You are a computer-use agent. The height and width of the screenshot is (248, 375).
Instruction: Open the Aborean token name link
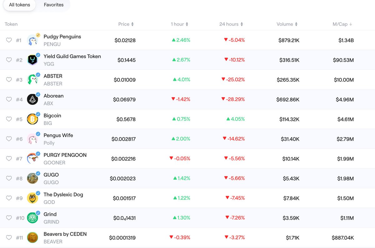tap(53, 96)
